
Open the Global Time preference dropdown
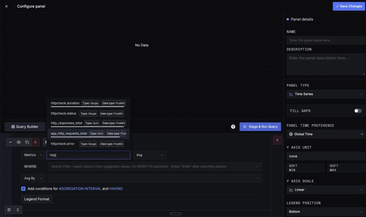point(326,134)
